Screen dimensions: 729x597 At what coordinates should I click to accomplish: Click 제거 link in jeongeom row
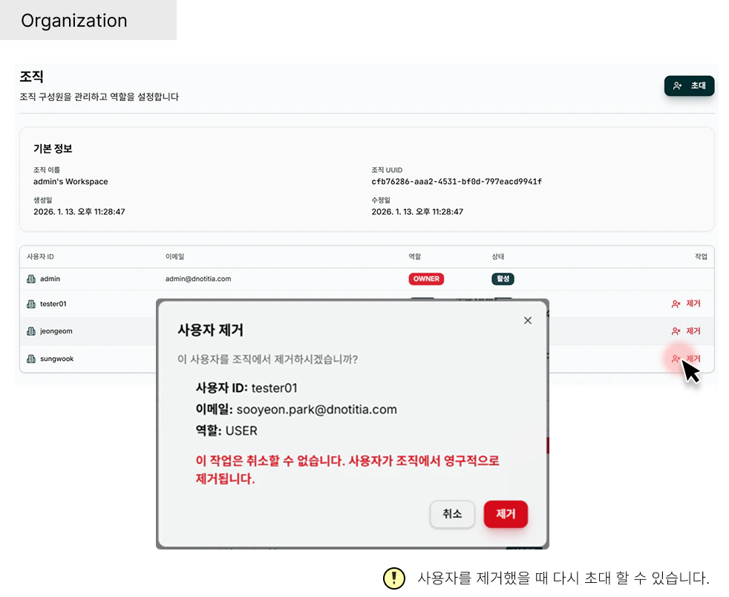click(x=692, y=330)
